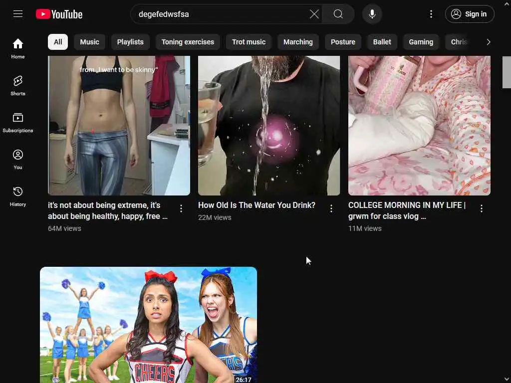Click the scrollbar up arrow at the top
Screen dimensions: 511x383
pyautogui.click(x=507, y=4)
